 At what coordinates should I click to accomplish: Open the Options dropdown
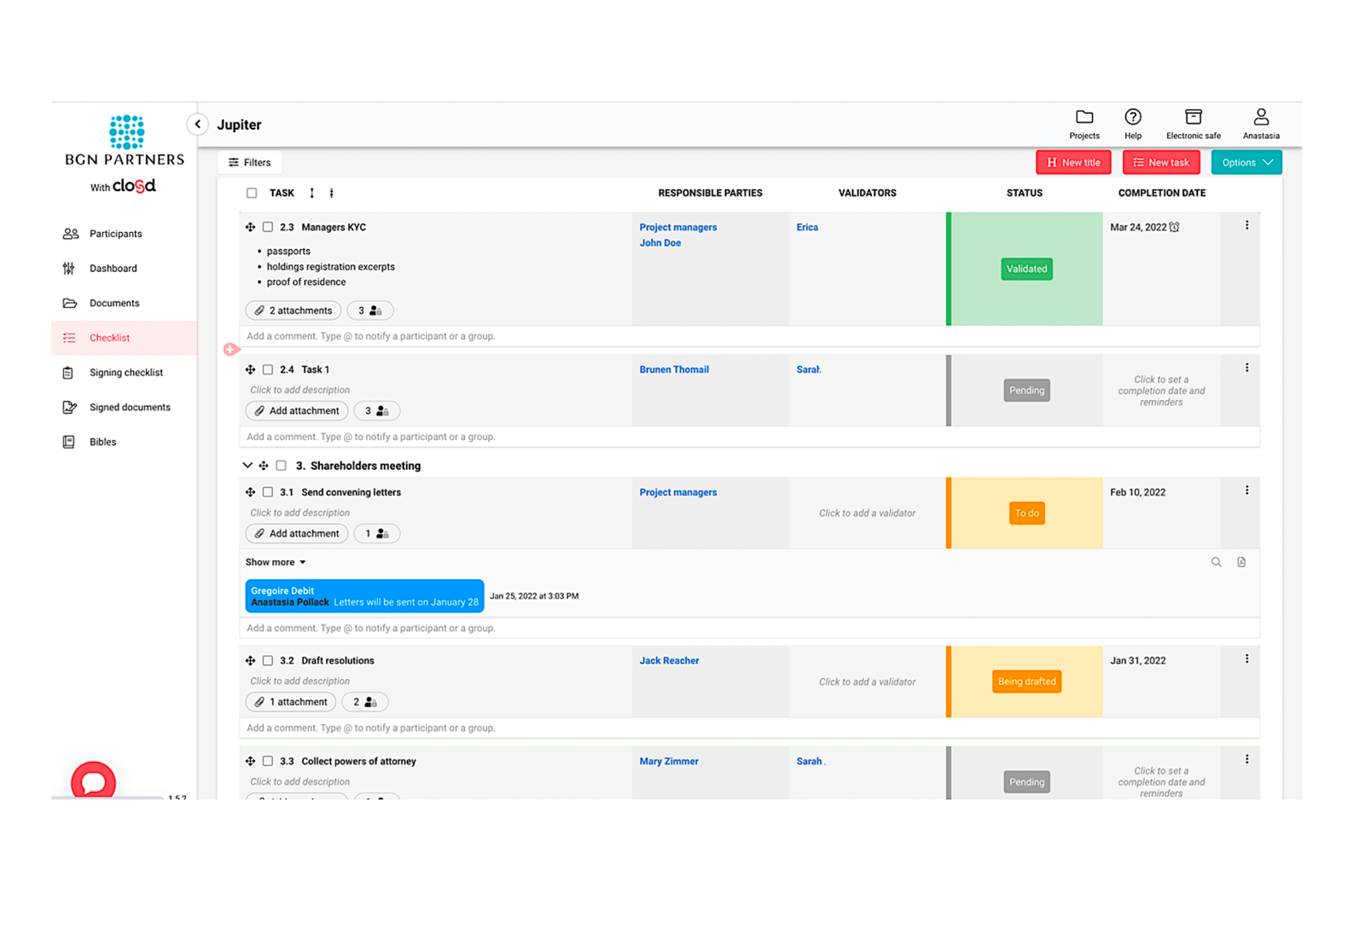tap(1246, 162)
